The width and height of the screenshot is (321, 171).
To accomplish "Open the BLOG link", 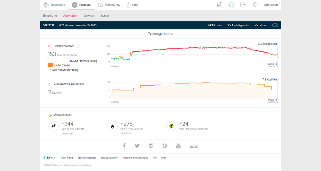I will click(x=194, y=147).
